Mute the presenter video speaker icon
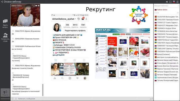Viewport: 180px width, 101px height. point(39,6)
